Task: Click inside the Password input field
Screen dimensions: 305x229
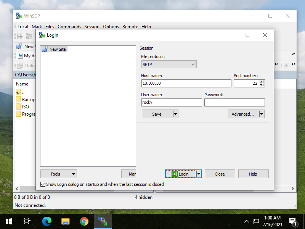Action: click(x=234, y=102)
